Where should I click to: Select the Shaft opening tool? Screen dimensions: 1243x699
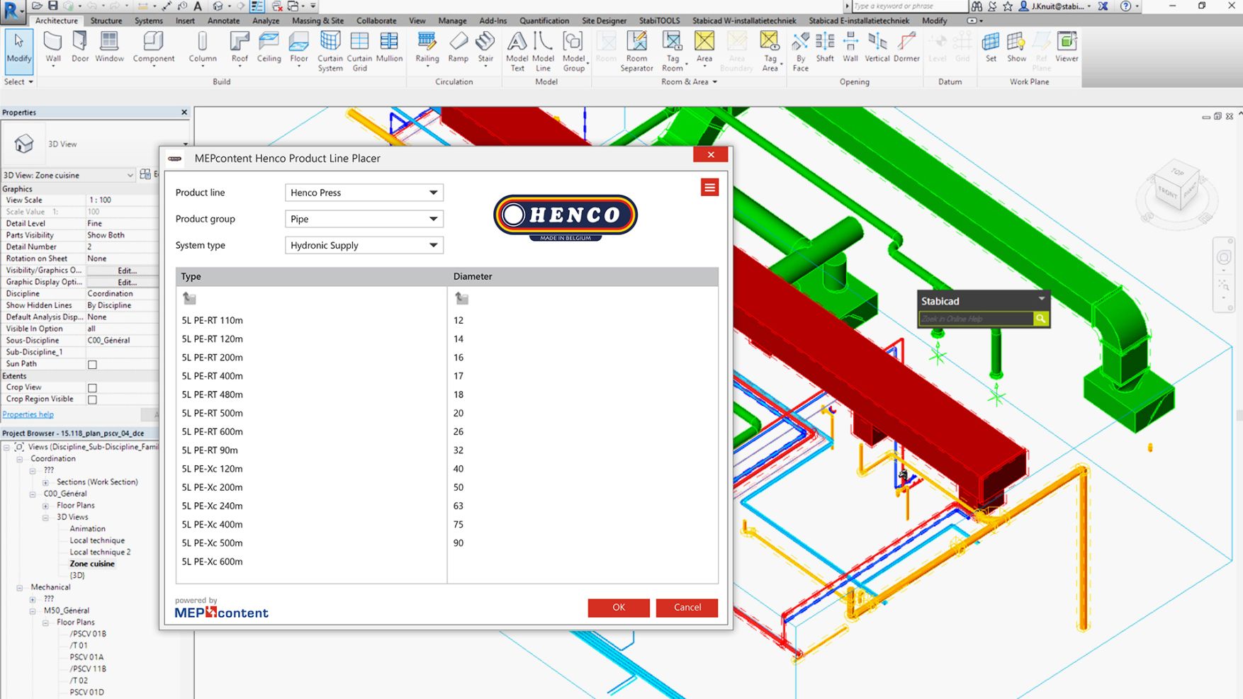(x=825, y=48)
